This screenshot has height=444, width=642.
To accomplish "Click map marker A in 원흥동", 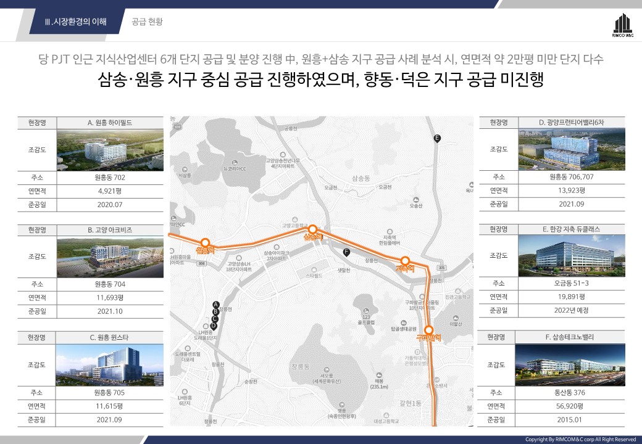I will click(215, 305).
